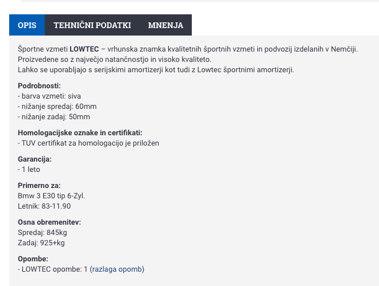Click the 'Letnik: 83-11.90' line
The image size is (379, 286).
click(x=44, y=206)
